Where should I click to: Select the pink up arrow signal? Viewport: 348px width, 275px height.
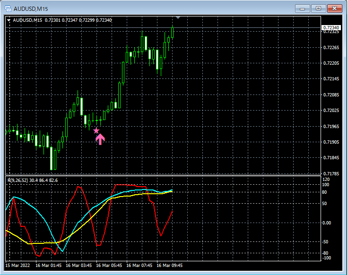point(100,139)
